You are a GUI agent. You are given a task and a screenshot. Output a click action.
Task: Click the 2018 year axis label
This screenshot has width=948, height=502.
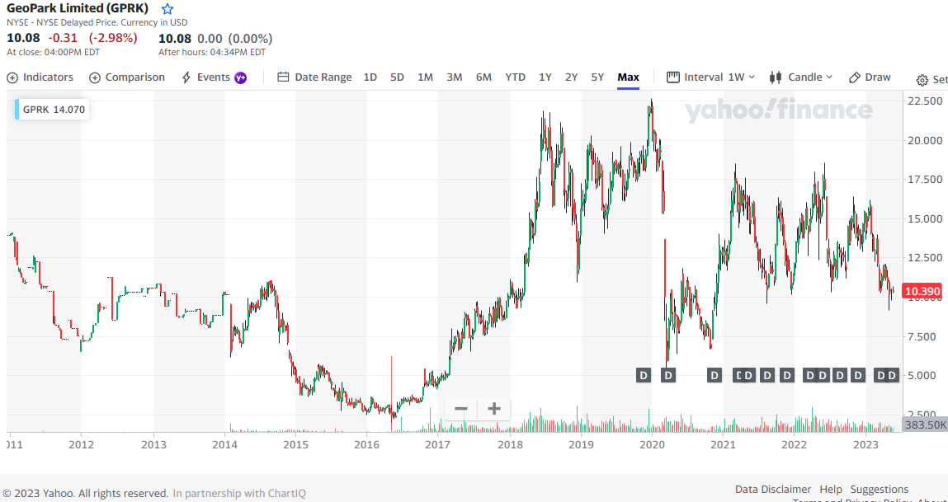tap(510, 445)
